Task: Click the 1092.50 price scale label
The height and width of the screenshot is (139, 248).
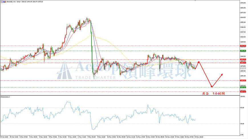Action: (243, 56)
